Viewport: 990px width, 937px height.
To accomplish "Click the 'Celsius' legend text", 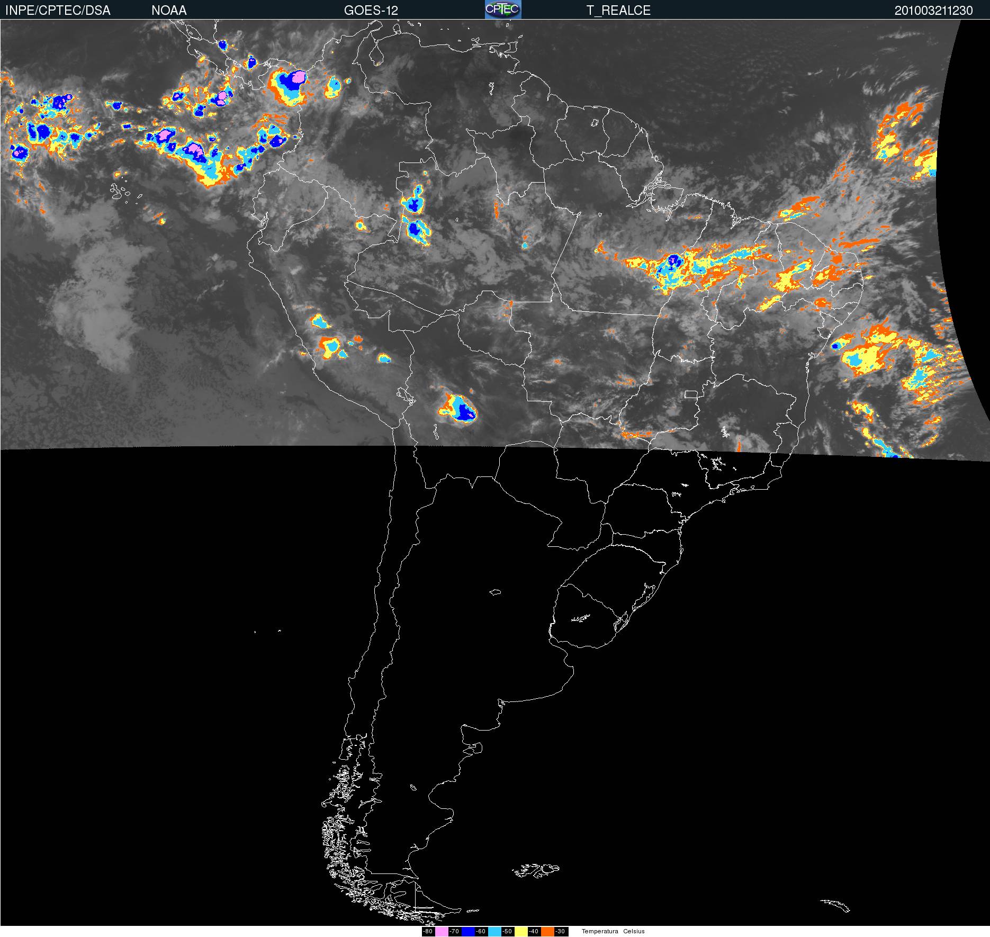I will pyautogui.click(x=634, y=931).
